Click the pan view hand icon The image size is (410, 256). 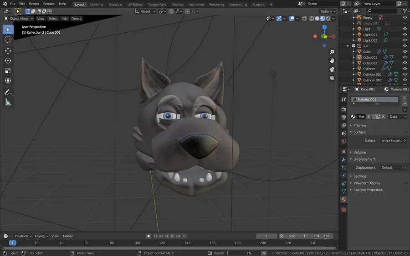pyautogui.click(x=332, y=60)
